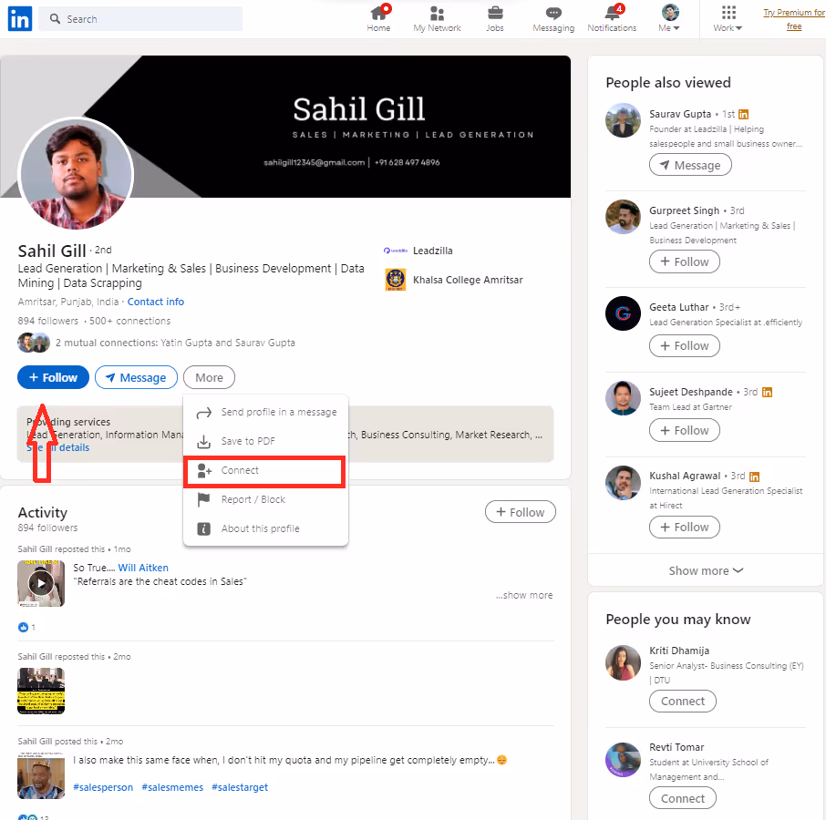
Task: Open the sales meme post thumbnail
Action: click(x=41, y=775)
